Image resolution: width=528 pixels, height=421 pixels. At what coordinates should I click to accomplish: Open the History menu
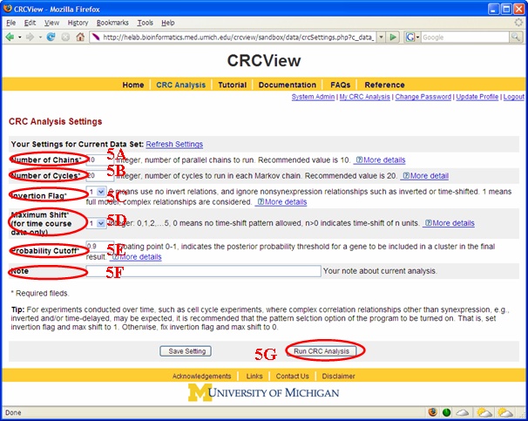pyautogui.click(x=78, y=23)
